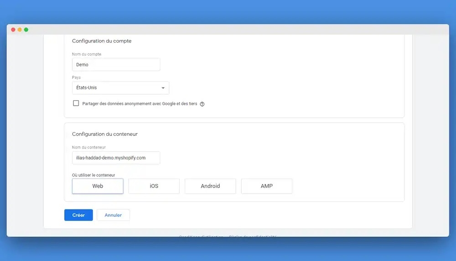
Task: Click the 'Configuration du compte' heading
Action: (102, 41)
